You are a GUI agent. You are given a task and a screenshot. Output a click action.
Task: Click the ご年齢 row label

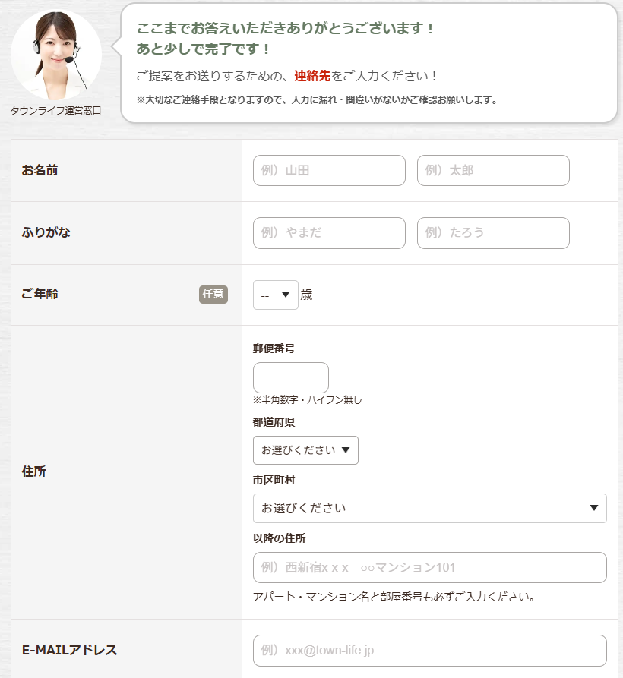[x=40, y=294]
